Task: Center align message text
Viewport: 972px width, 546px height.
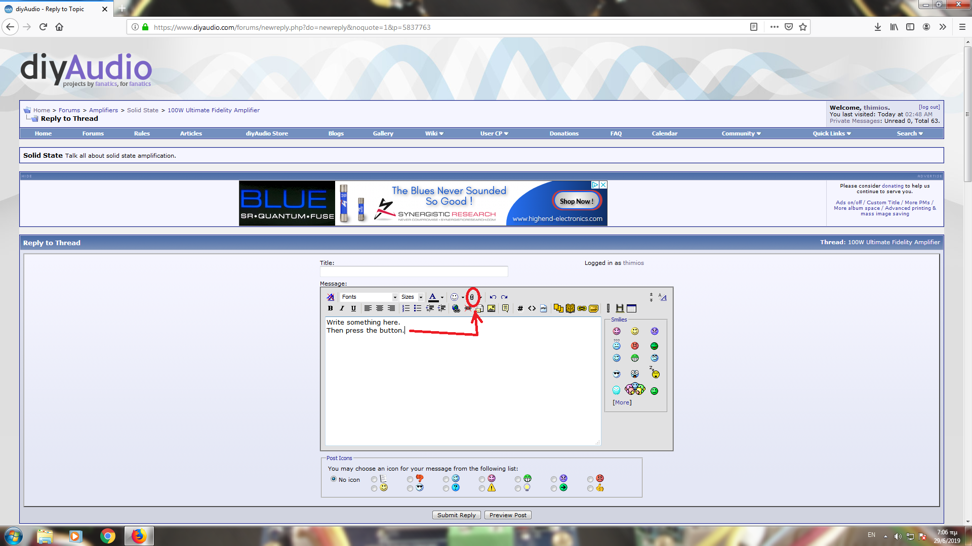Action: pos(380,308)
